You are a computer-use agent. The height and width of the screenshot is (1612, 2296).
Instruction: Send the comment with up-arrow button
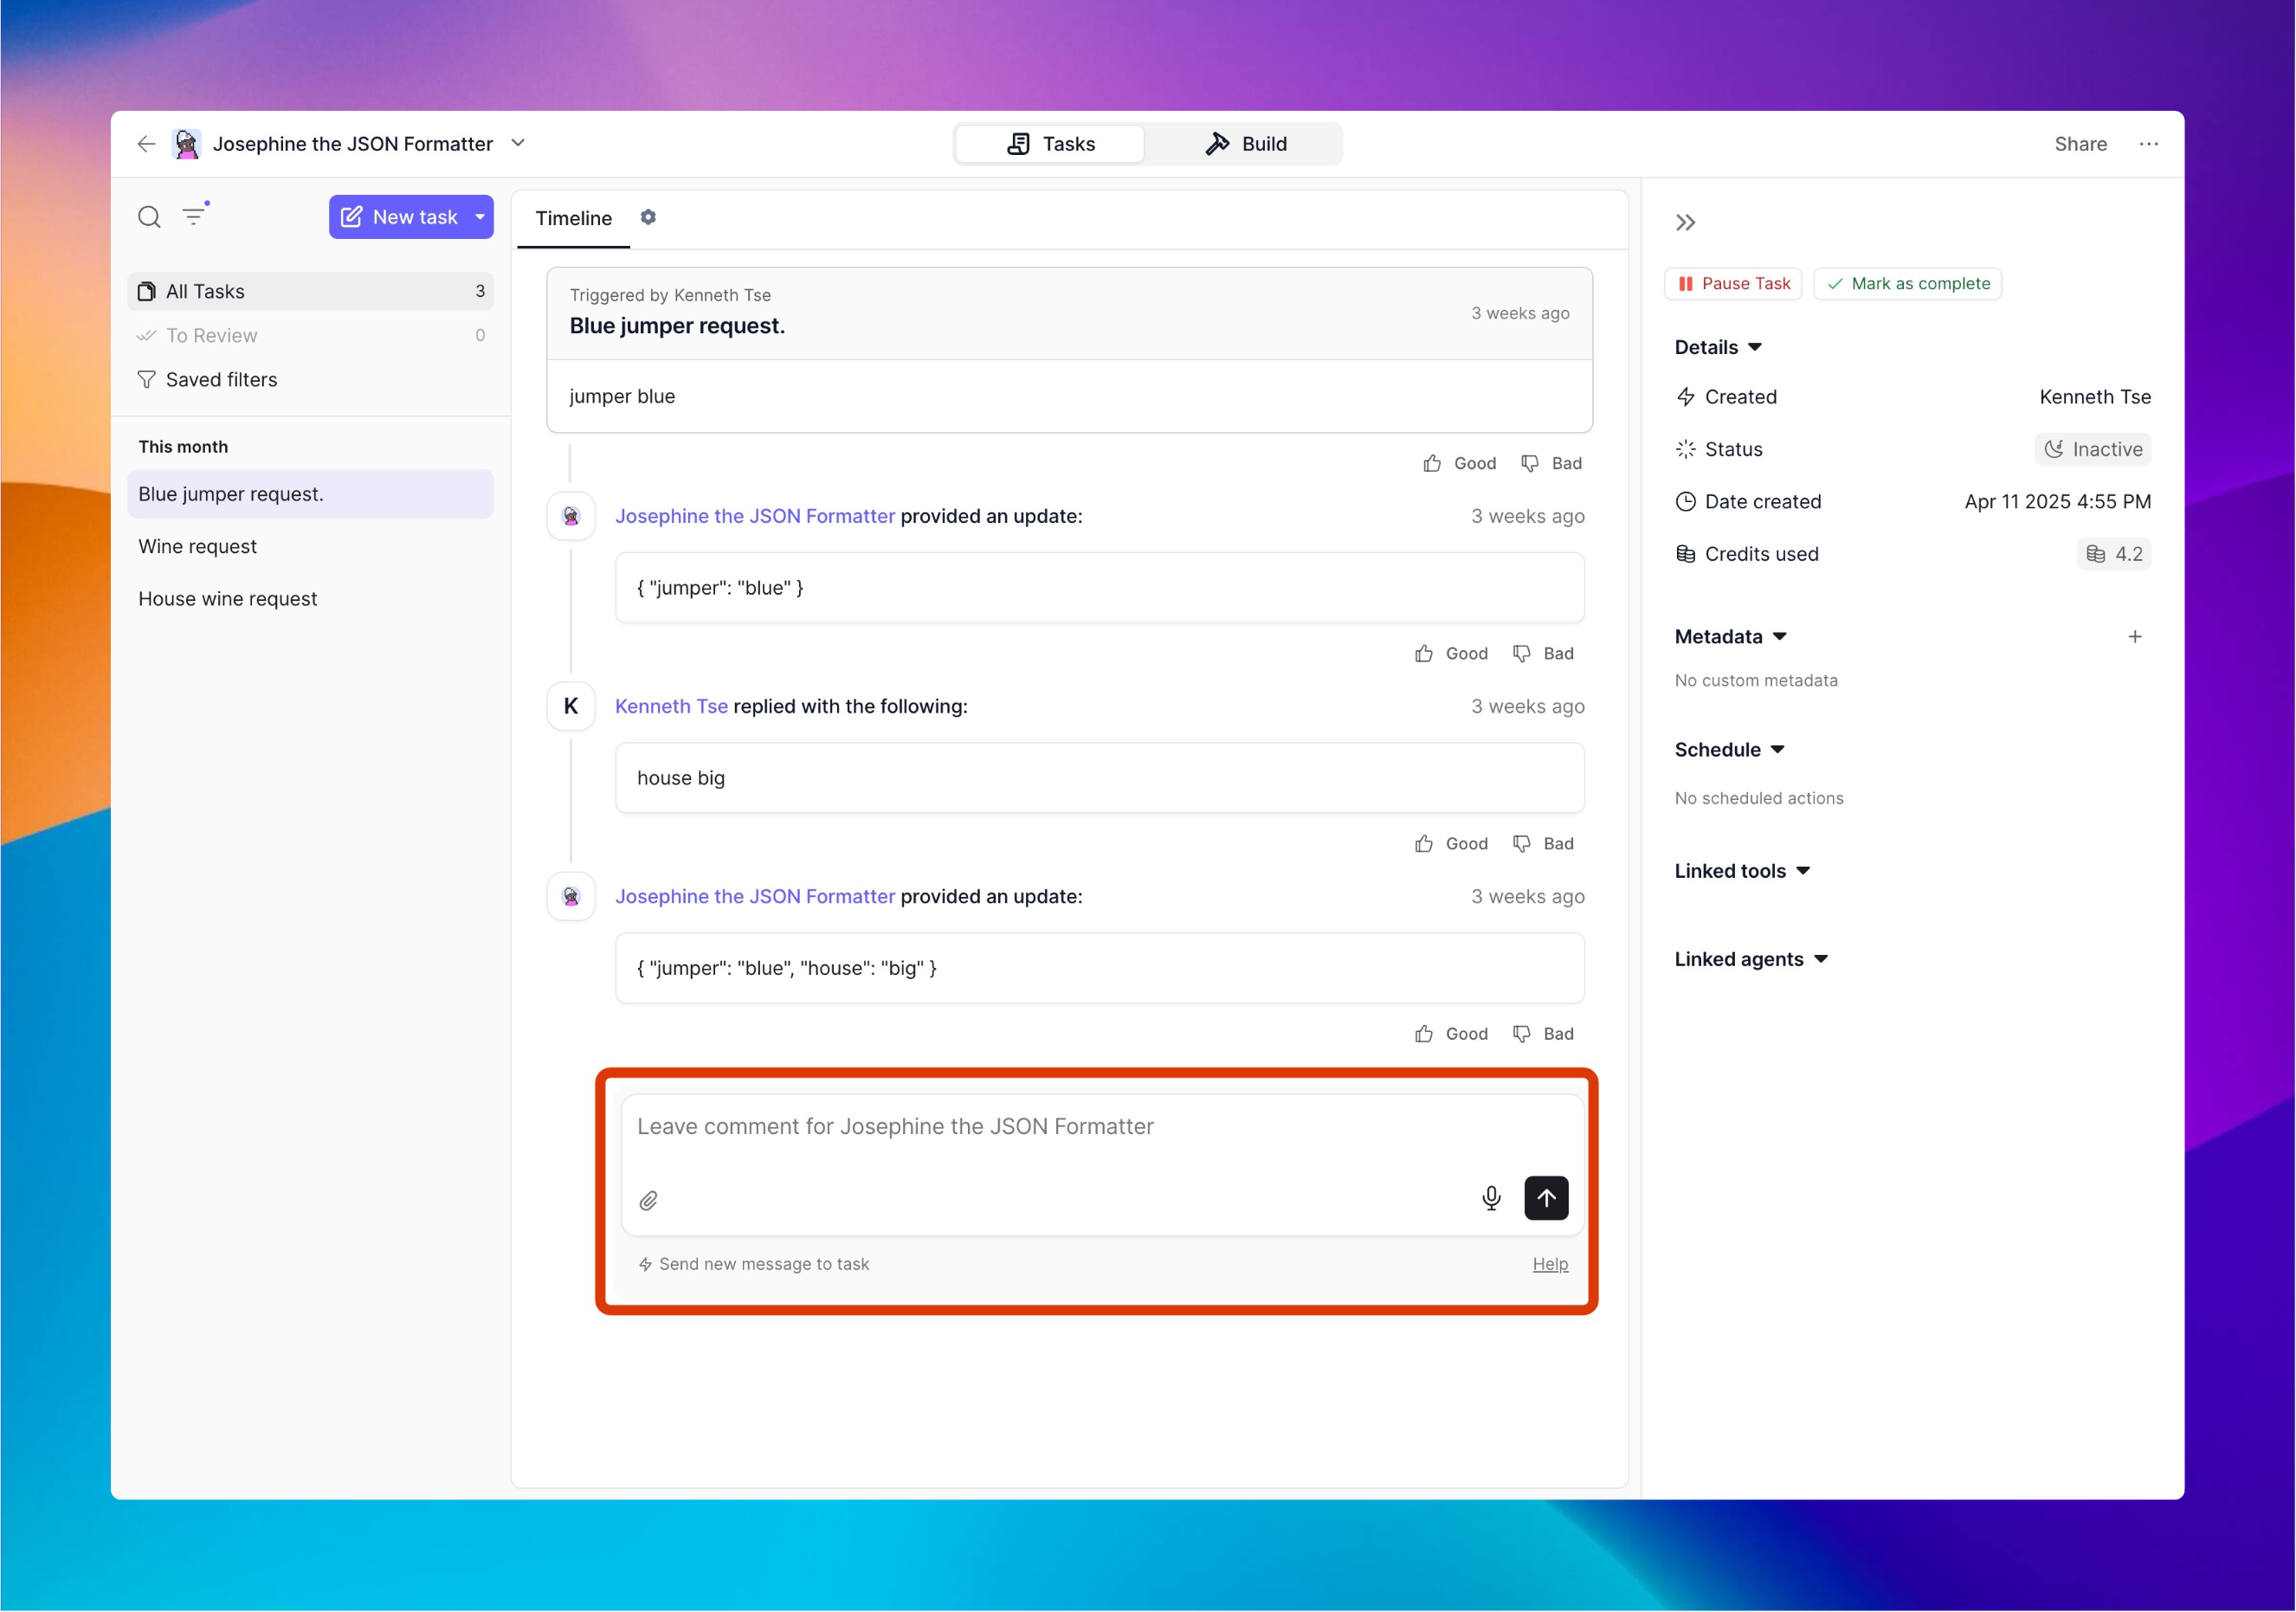1546,1198
